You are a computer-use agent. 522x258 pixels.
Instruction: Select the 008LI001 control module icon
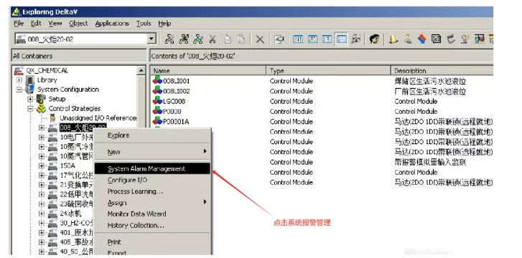(x=157, y=80)
